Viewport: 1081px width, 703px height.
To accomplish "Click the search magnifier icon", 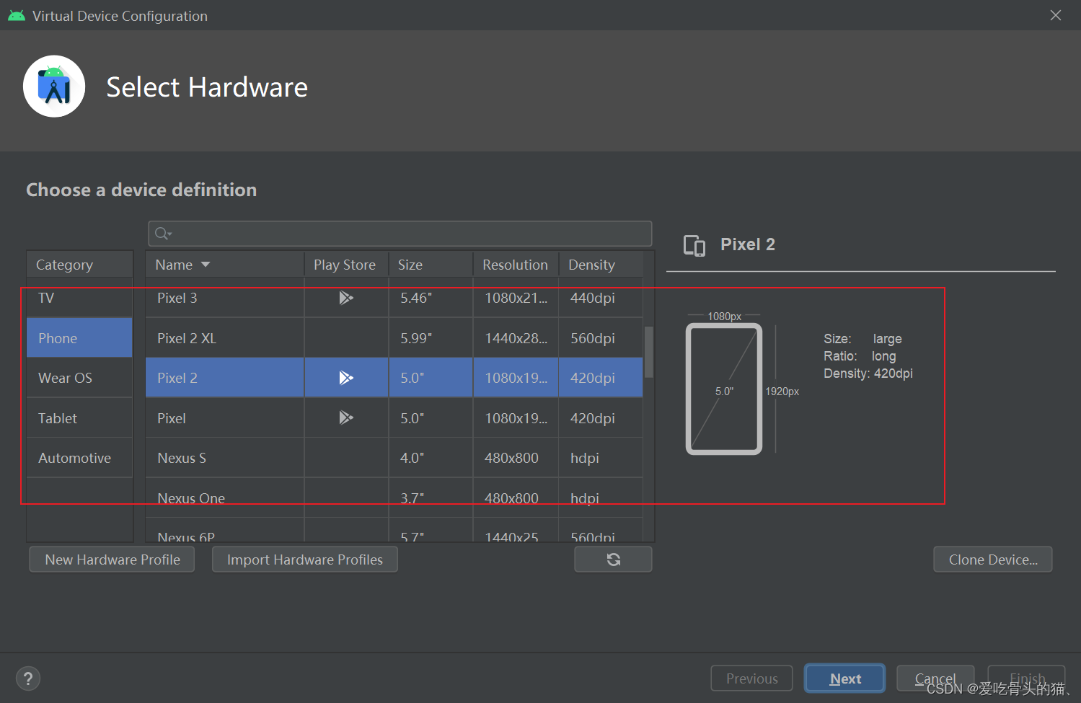I will click(x=163, y=234).
